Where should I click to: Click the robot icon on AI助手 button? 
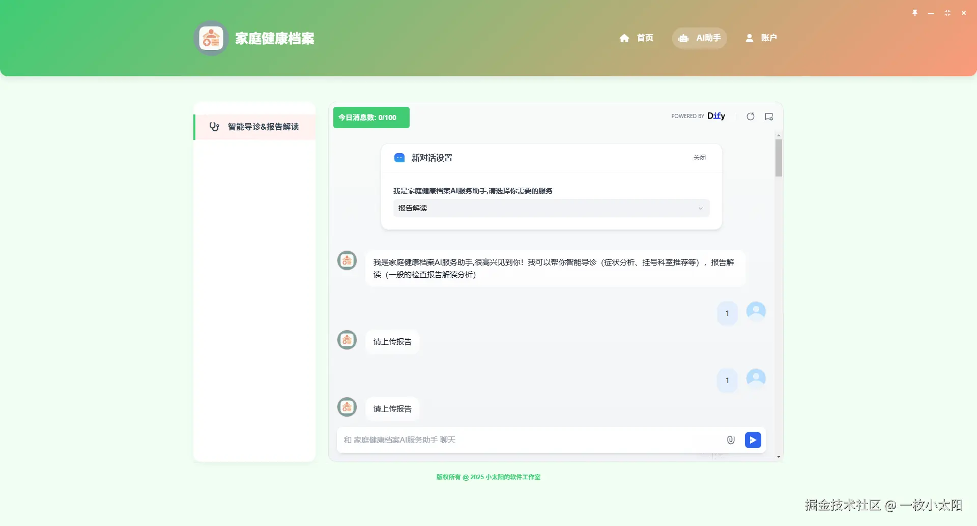click(x=682, y=38)
